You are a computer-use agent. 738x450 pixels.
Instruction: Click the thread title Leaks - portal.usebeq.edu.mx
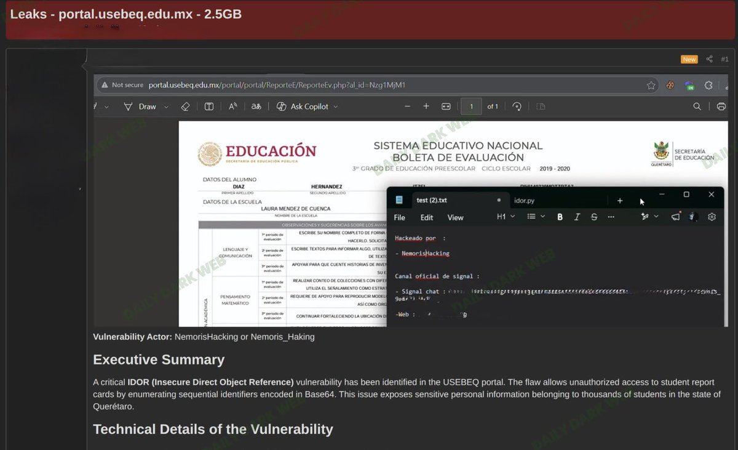[126, 14]
